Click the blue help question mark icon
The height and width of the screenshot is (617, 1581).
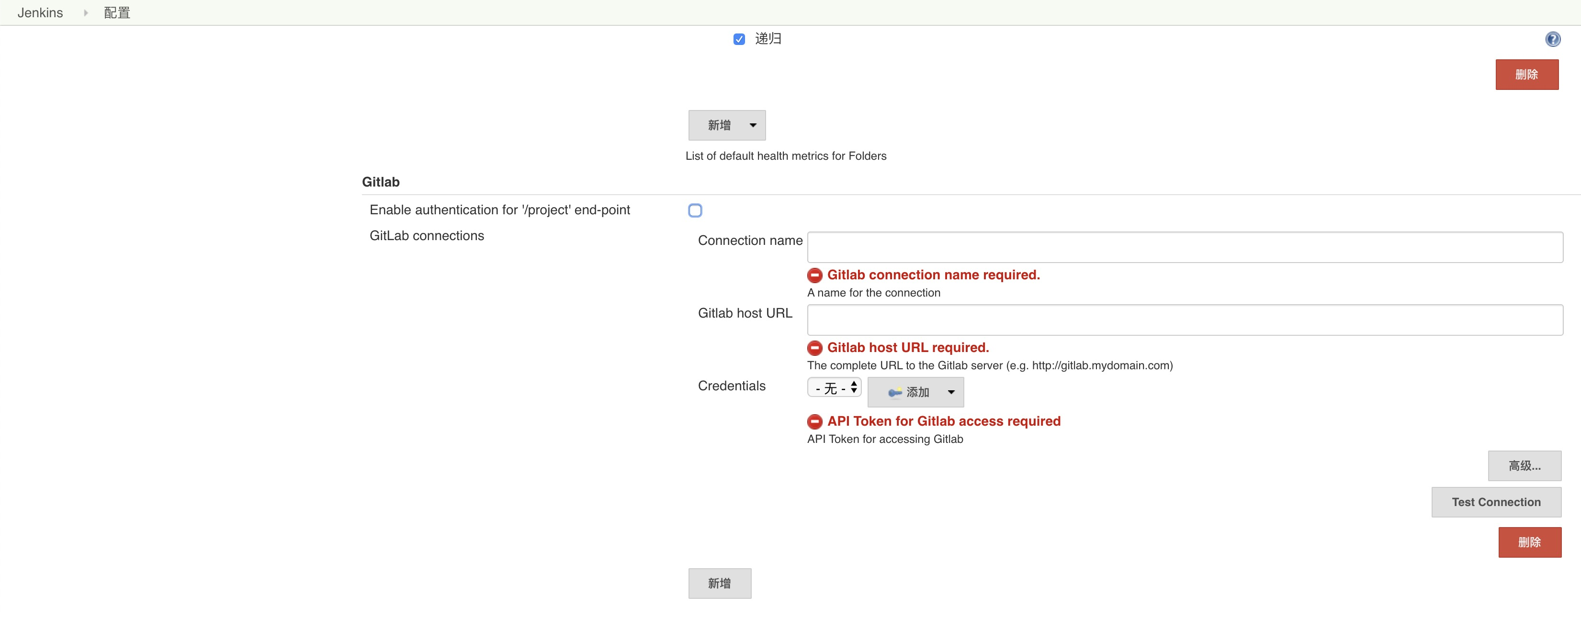pos(1552,39)
